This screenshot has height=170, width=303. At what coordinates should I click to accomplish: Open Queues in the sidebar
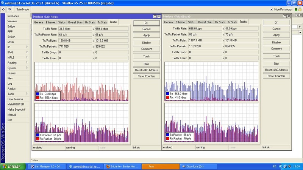(12, 73)
